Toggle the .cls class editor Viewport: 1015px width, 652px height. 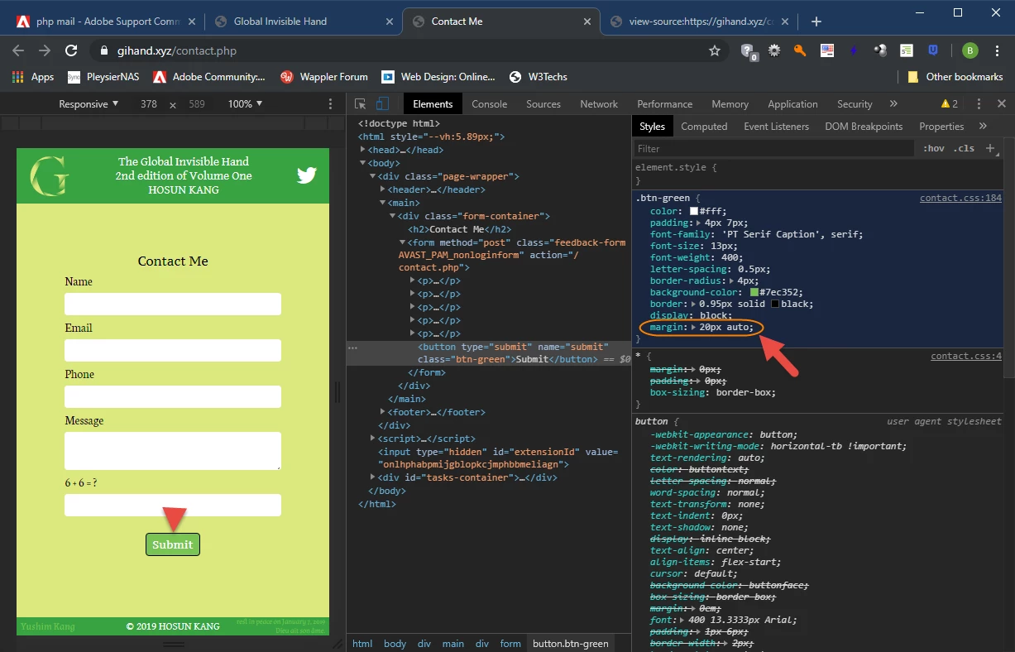tap(964, 149)
